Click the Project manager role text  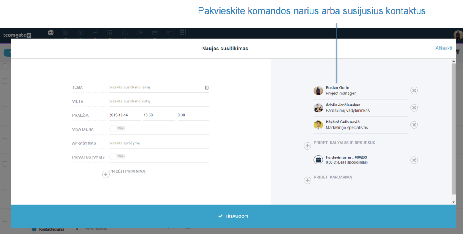(x=341, y=94)
